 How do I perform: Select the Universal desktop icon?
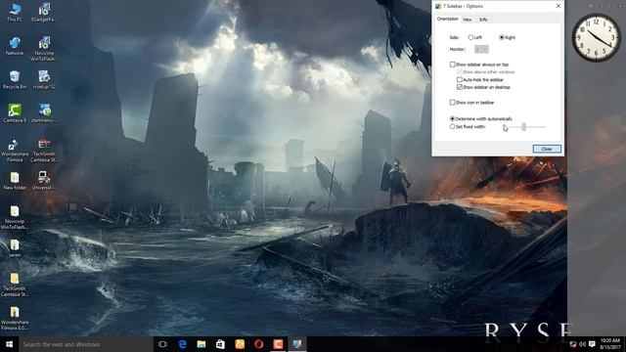click(x=44, y=180)
